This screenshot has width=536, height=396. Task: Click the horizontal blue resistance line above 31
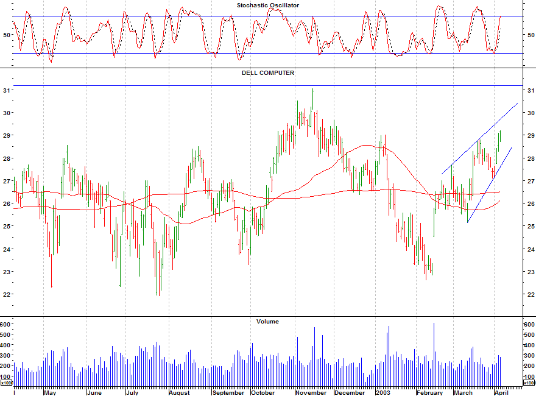(268, 85)
